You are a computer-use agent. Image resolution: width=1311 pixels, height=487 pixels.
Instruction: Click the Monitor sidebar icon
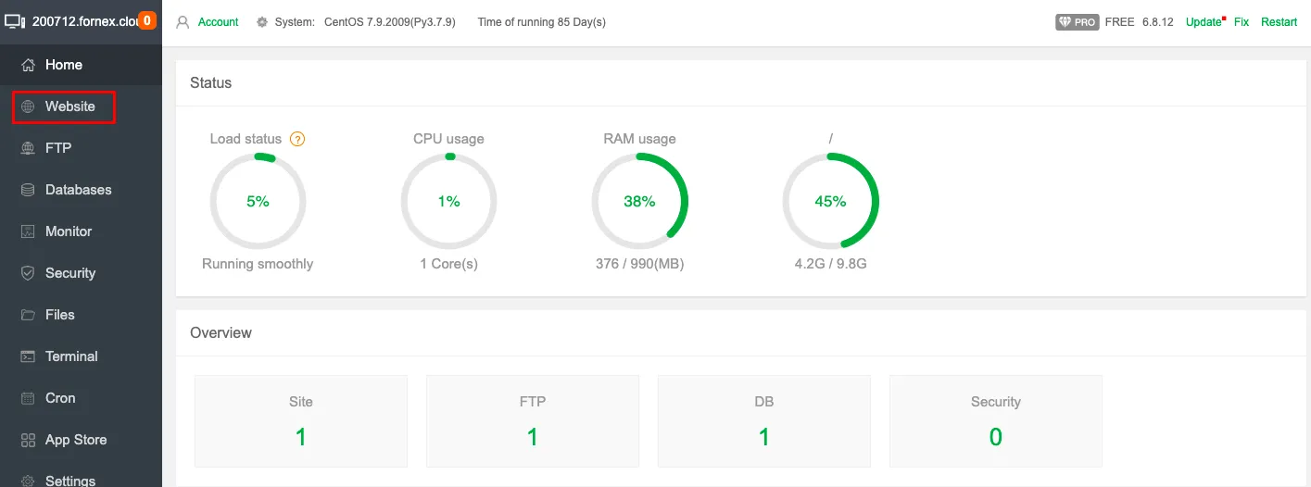point(28,231)
